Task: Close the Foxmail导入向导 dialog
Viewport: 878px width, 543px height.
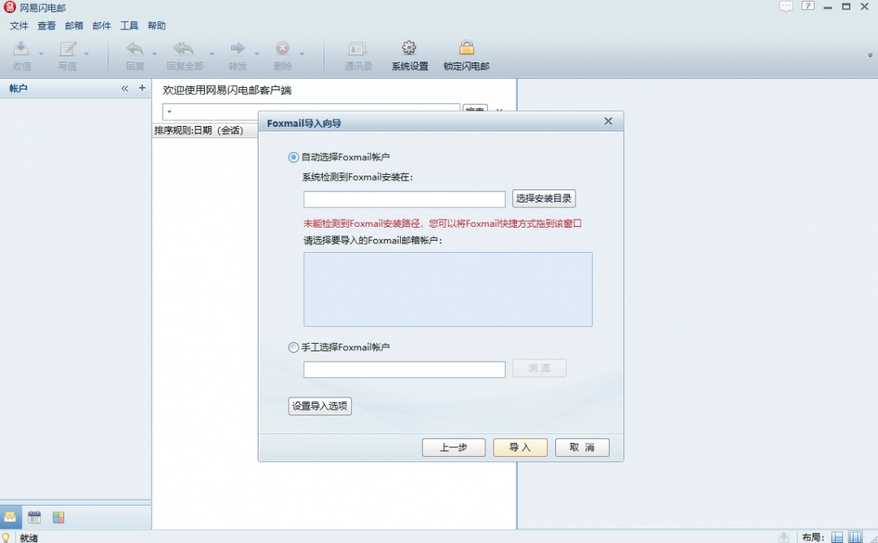Action: pyautogui.click(x=609, y=121)
